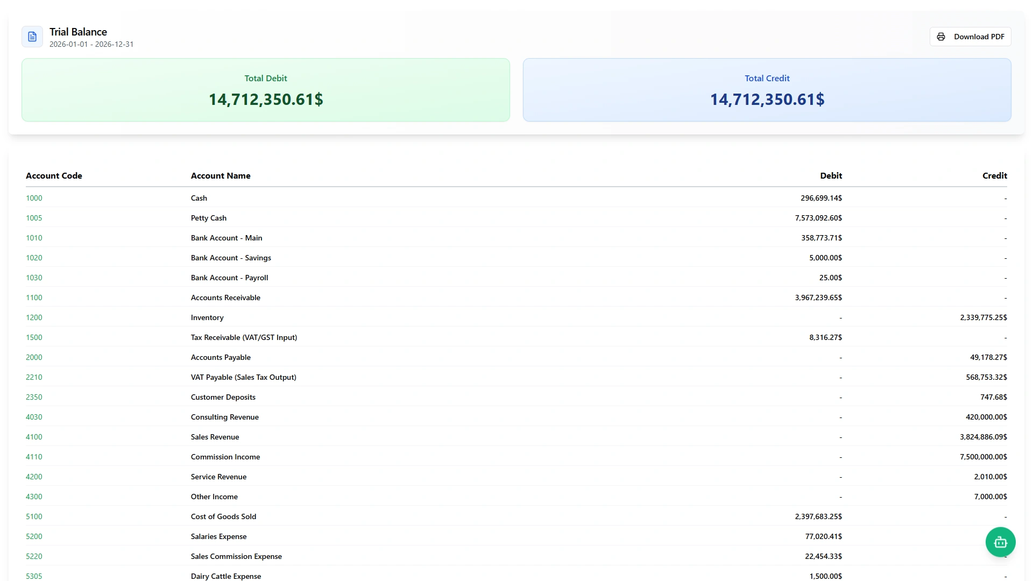Click Tax Receivable (VAT/GST Input) name
Screen dimensions: 1033x581
coord(244,337)
